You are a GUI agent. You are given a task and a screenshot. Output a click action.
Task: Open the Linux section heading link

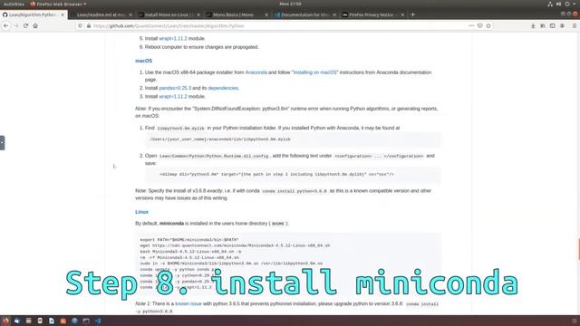coord(141,212)
